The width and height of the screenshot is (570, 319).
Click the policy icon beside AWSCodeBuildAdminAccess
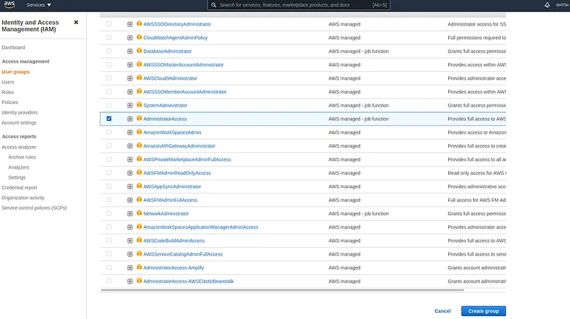[x=139, y=240]
